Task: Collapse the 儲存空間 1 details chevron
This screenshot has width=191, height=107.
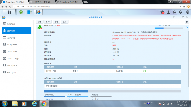Action: [x=187, y=27]
